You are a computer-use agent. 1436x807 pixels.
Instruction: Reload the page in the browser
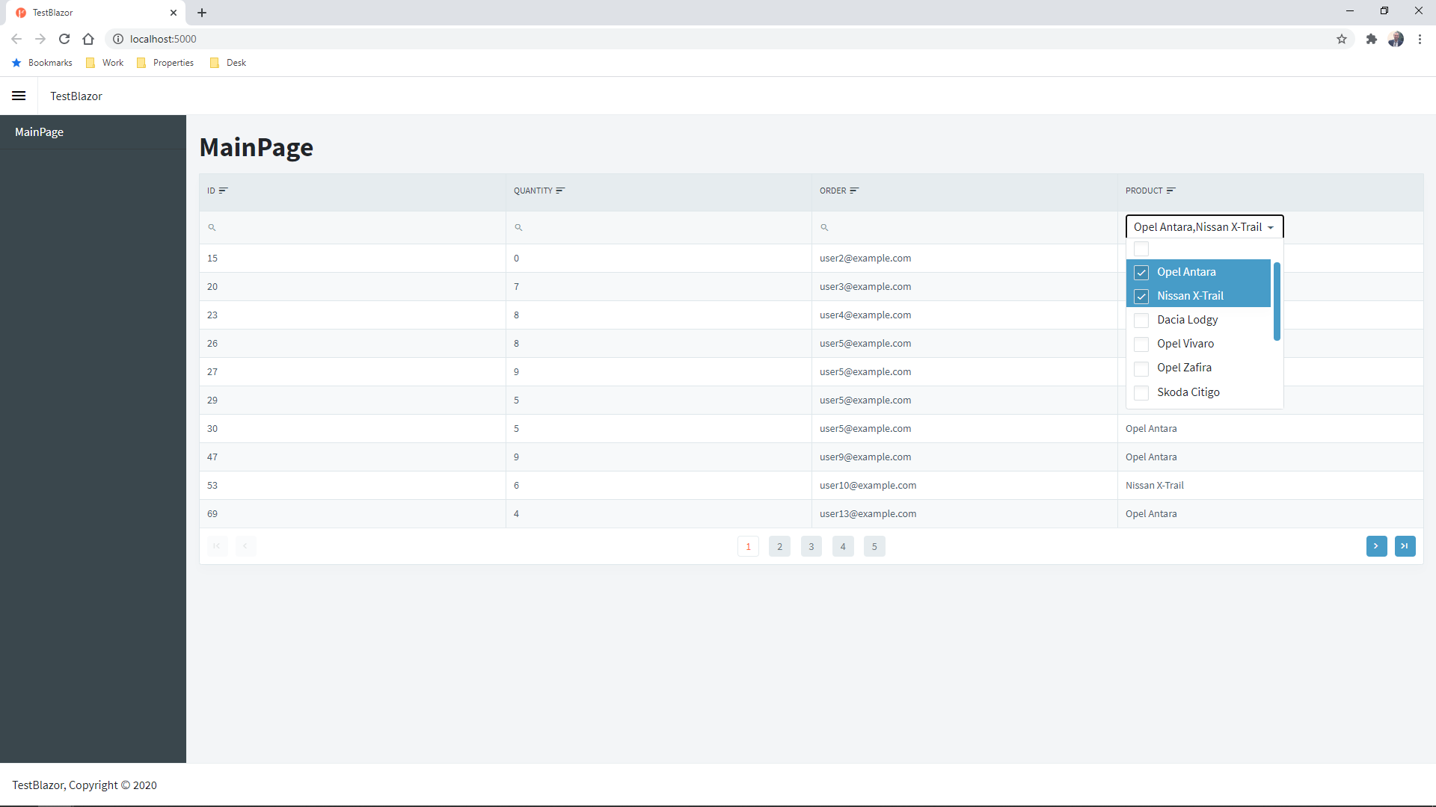click(64, 39)
